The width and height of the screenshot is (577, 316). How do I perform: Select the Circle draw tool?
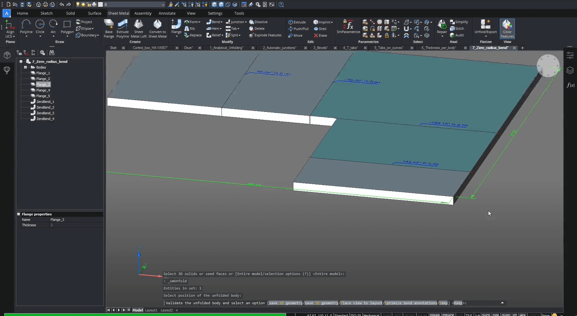[40, 27]
